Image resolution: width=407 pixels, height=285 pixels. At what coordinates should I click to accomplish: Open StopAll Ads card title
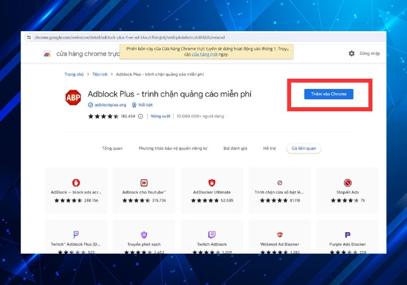[347, 192]
